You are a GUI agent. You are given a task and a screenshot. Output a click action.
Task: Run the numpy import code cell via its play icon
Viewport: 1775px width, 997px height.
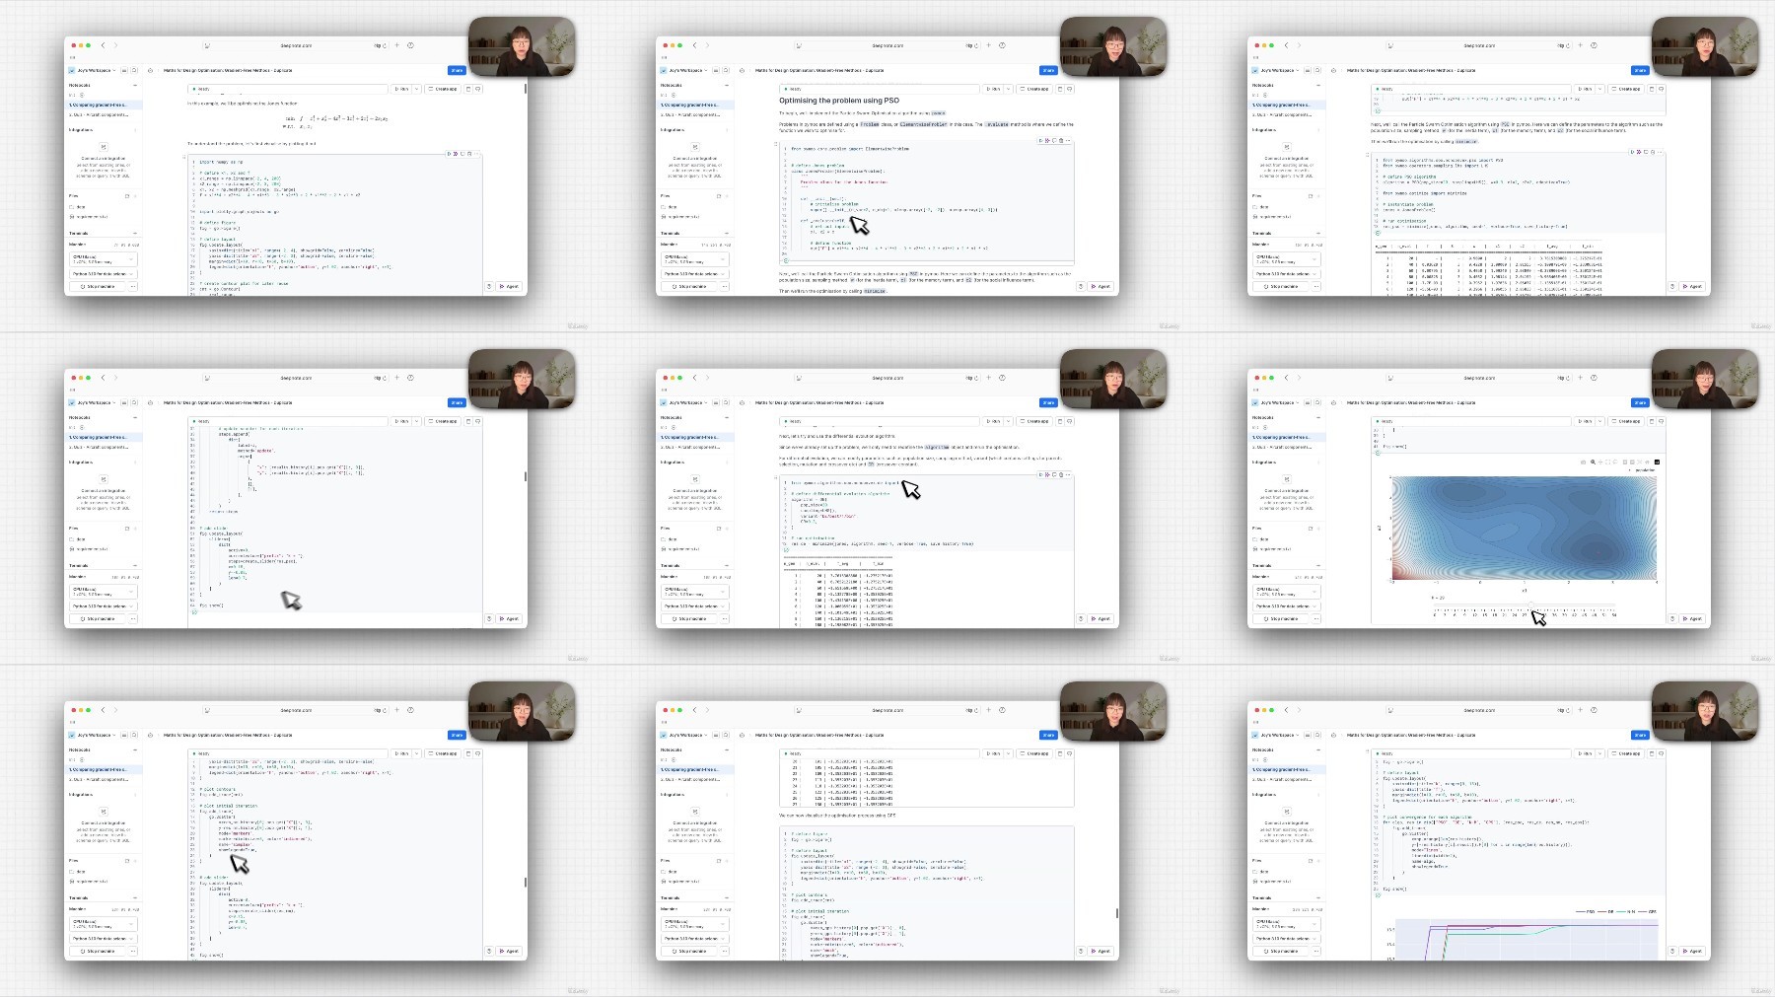449,154
